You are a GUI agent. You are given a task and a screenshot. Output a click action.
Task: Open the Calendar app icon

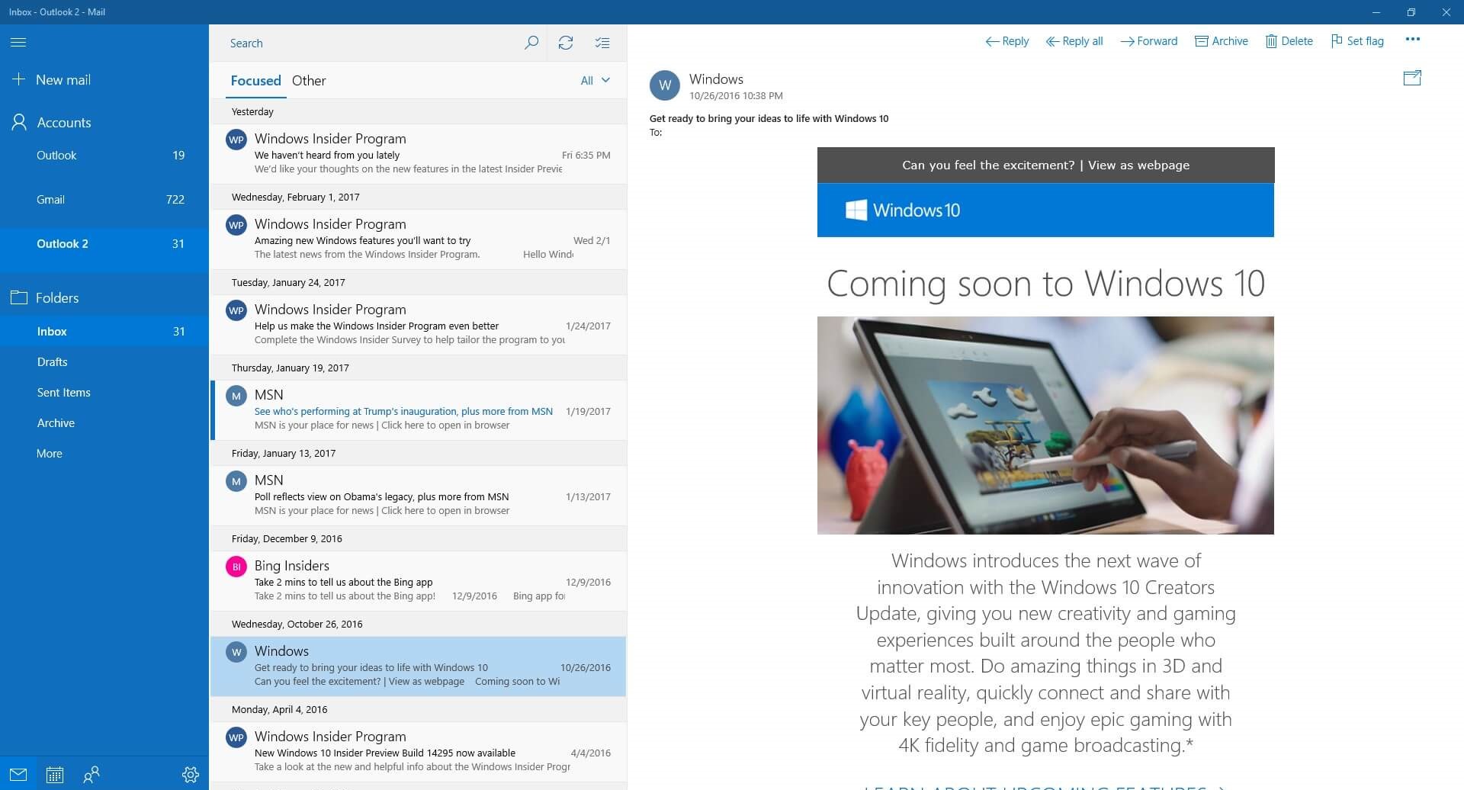pyautogui.click(x=54, y=775)
